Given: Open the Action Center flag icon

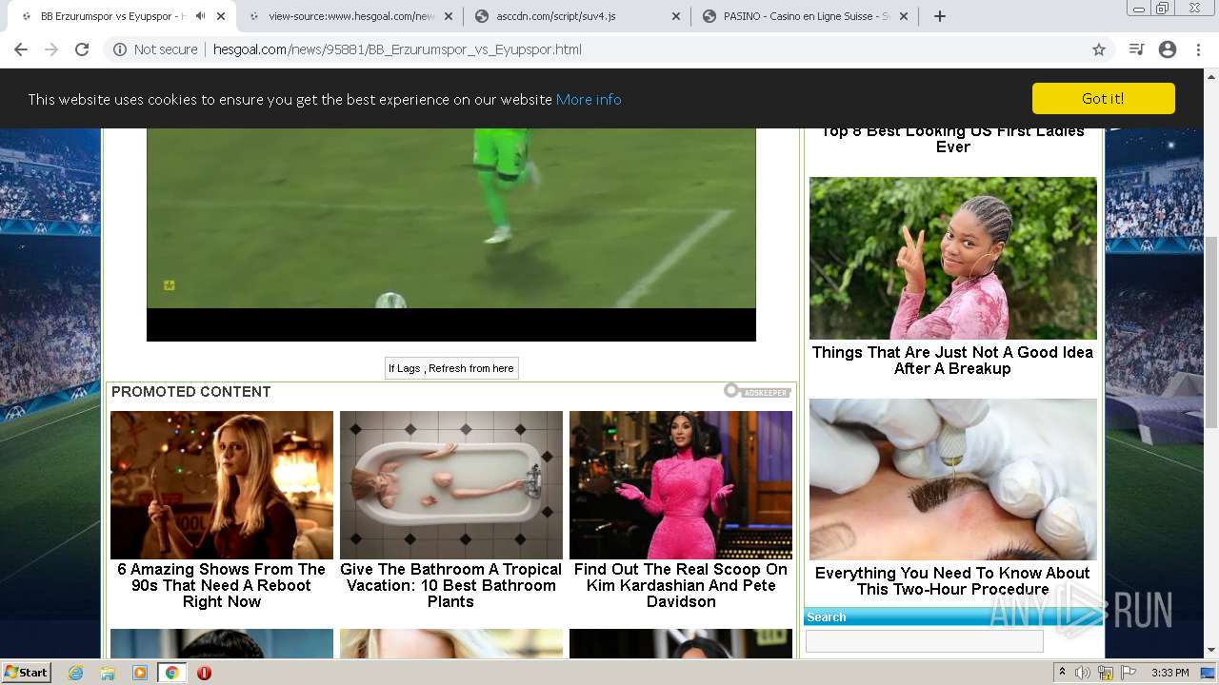Looking at the screenshot, I should point(1128,673).
